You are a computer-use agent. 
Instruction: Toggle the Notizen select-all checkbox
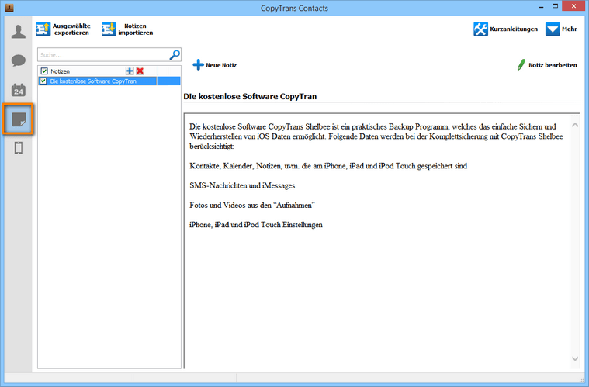[44, 71]
